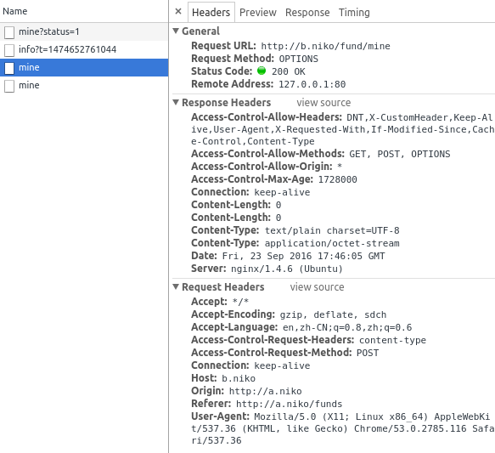The width and height of the screenshot is (495, 453).
Task: Click file icon beside info?t=1474652761044 request
Action: (x=9, y=50)
